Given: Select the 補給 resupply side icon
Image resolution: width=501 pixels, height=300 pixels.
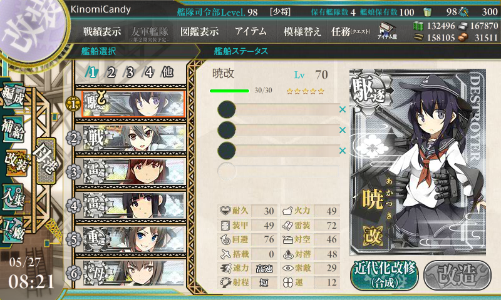Looking at the screenshot, I should click(x=13, y=129).
